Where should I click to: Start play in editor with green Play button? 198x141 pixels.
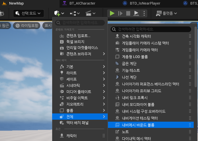(112, 13)
